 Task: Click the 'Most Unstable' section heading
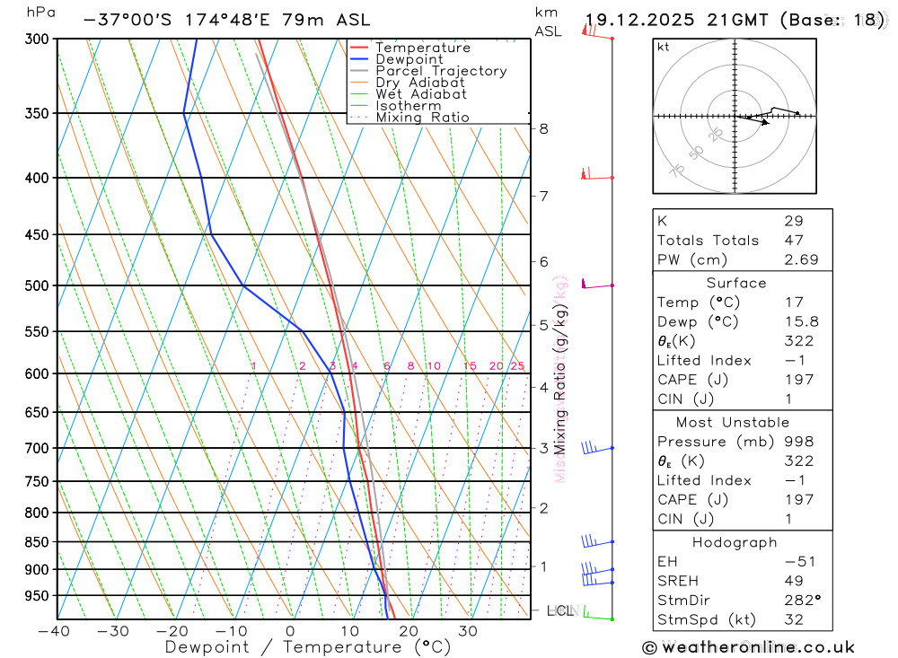pyautogui.click(x=733, y=423)
